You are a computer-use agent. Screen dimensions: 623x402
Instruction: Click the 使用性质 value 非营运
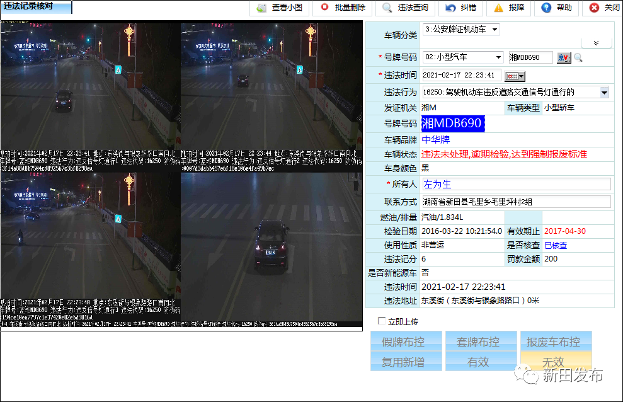[433, 245]
